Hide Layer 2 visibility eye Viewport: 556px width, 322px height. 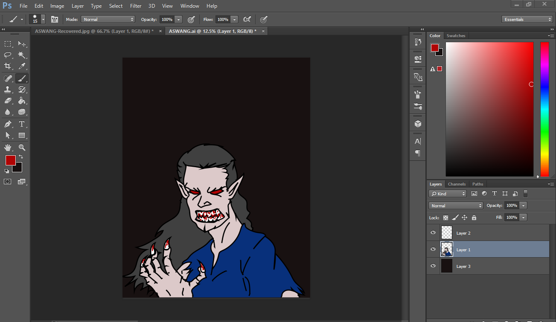pyautogui.click(x=433, y=233)
